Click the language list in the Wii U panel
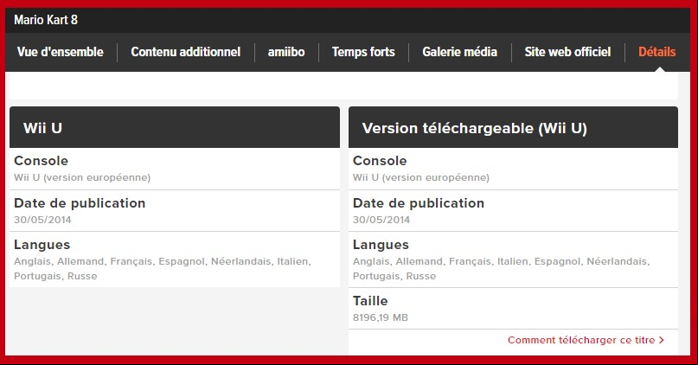This screenshot has height=365, width=698. point(163,269)
